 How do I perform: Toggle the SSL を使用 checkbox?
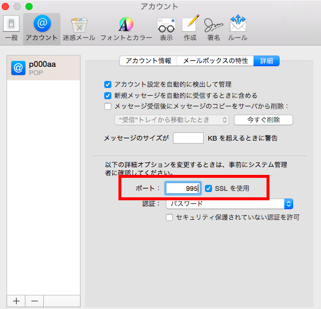pyautogui.click(x=208, y=188)
